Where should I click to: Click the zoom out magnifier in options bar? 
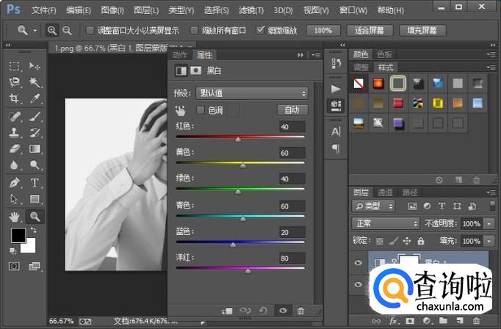click(x=68, y=30)
